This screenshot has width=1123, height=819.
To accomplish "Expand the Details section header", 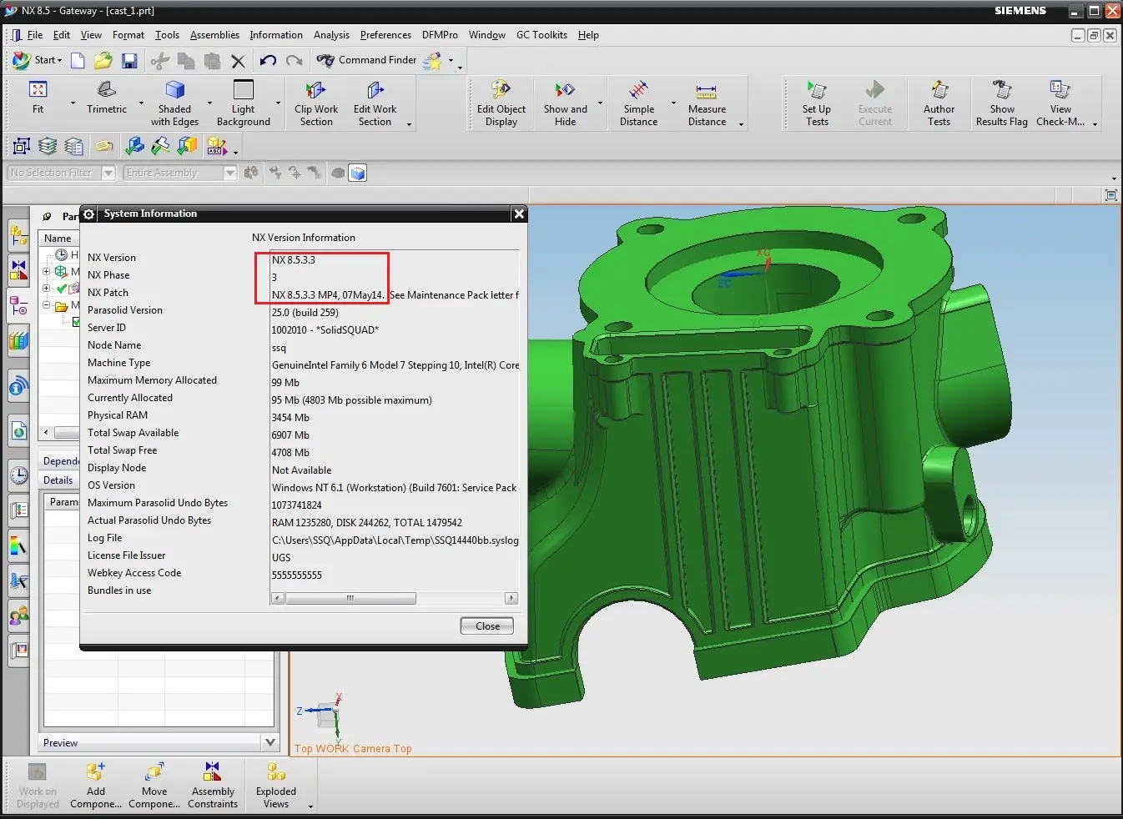I will click(x=58, y=480).
